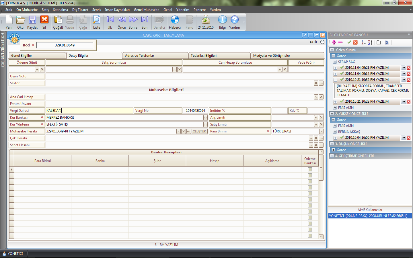Click the Kaydet save icon

[x=32, y=20]
